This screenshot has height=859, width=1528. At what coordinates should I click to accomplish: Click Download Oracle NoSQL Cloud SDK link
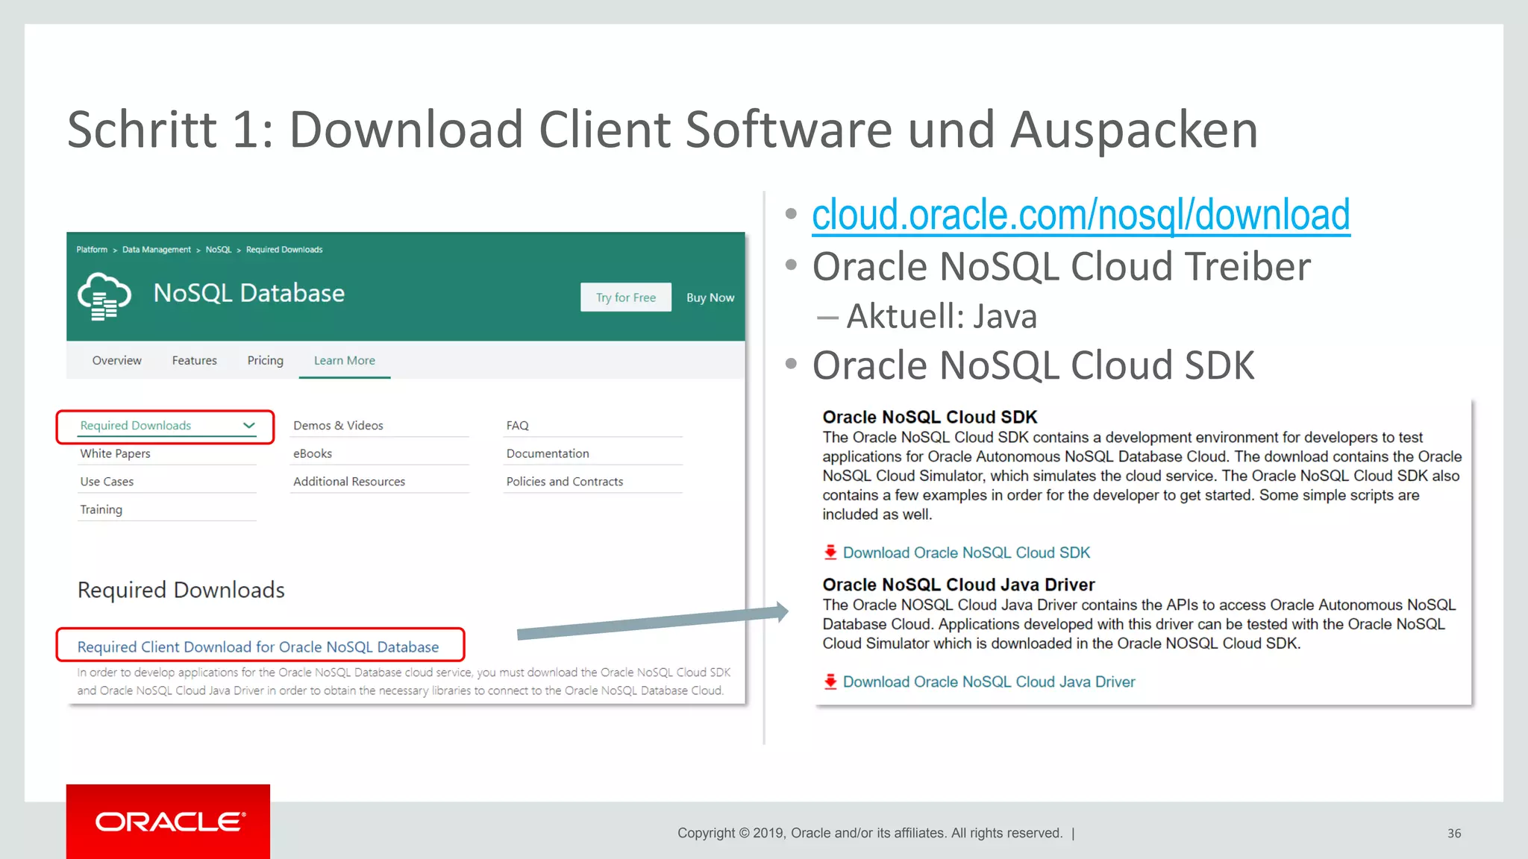(x=966, y=553)
